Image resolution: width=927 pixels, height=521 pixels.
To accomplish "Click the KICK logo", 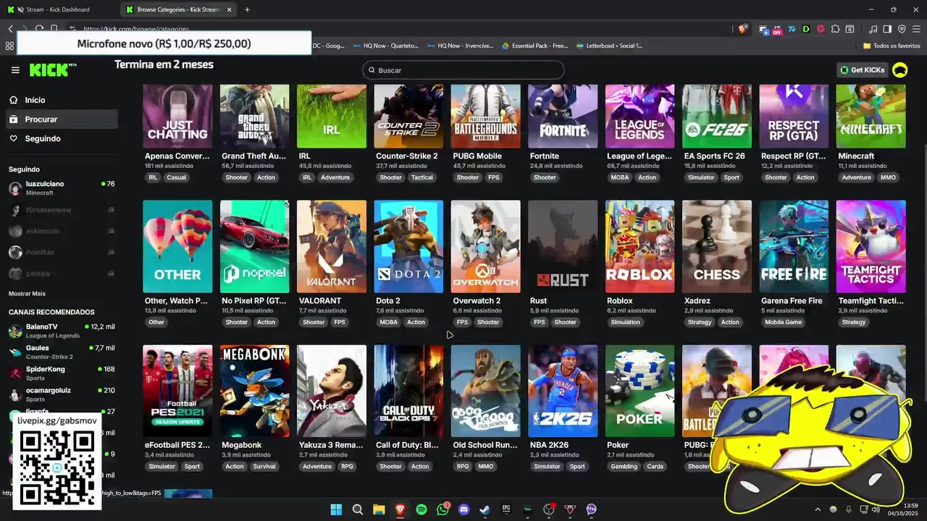I will click(x=52, y=70).
